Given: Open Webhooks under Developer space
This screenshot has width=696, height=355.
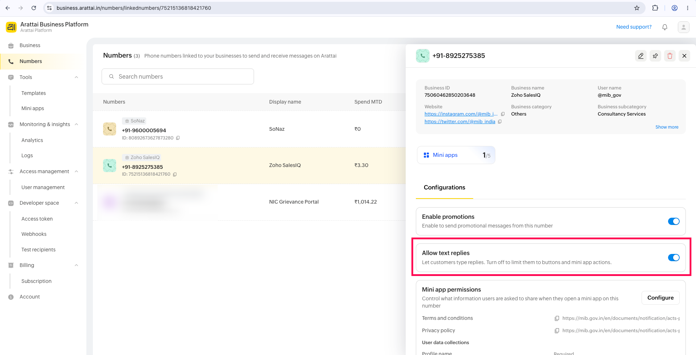Looking at the screenshot, I should [x=34, y=234].
